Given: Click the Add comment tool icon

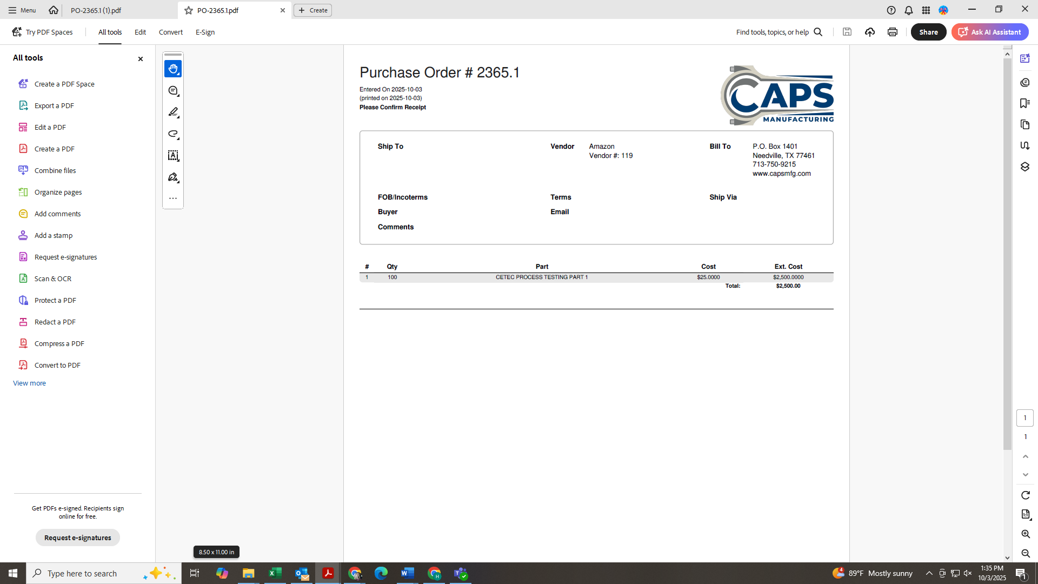Looking at the screenshot, I should 173,91.
